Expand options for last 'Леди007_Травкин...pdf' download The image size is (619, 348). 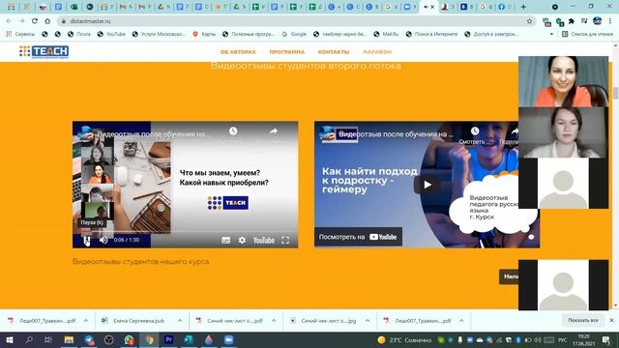(461, 321)
